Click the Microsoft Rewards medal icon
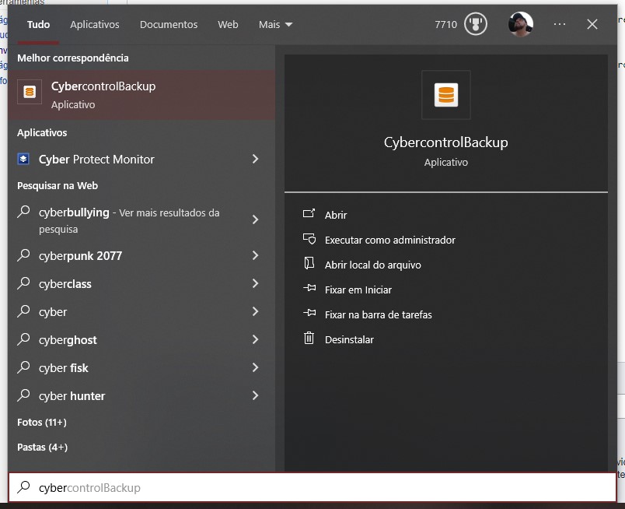625x509 pixels. click(x=475, y=24)
